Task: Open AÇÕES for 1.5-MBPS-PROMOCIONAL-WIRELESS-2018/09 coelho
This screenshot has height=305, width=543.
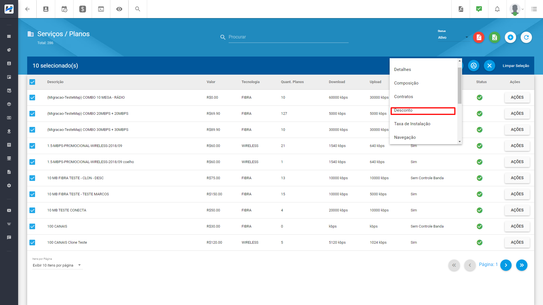Action: click(x=517, y=162)
